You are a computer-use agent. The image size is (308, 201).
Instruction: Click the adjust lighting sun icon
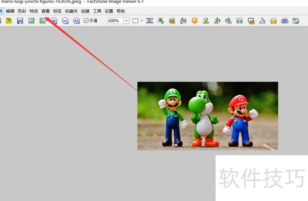[x=195, y=21]
